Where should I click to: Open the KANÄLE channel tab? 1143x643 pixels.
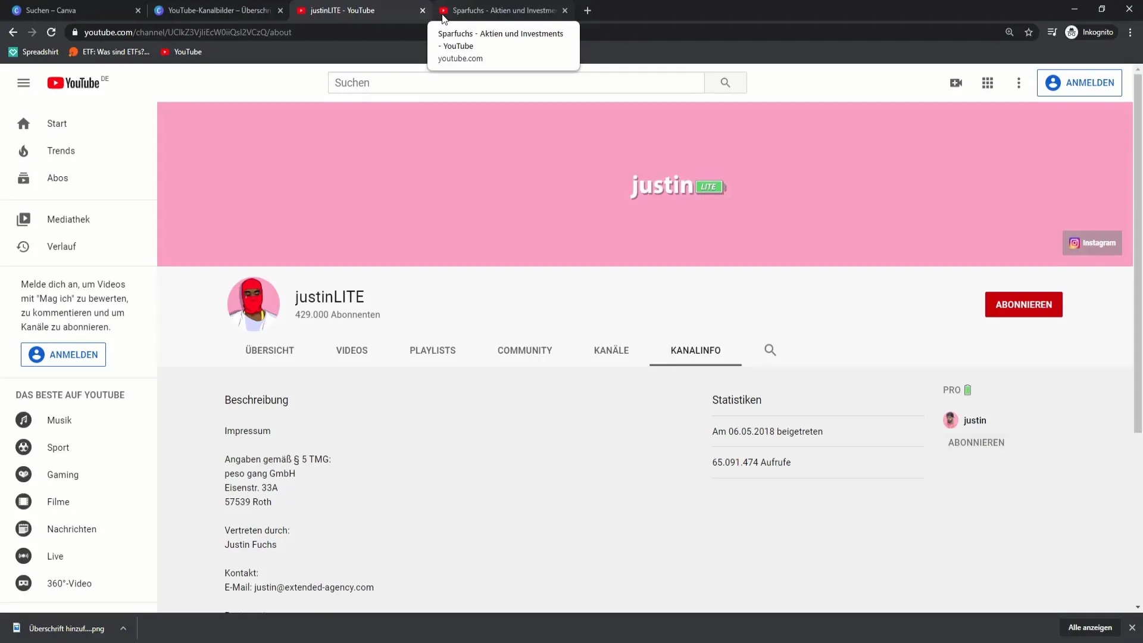click(611, 350)
